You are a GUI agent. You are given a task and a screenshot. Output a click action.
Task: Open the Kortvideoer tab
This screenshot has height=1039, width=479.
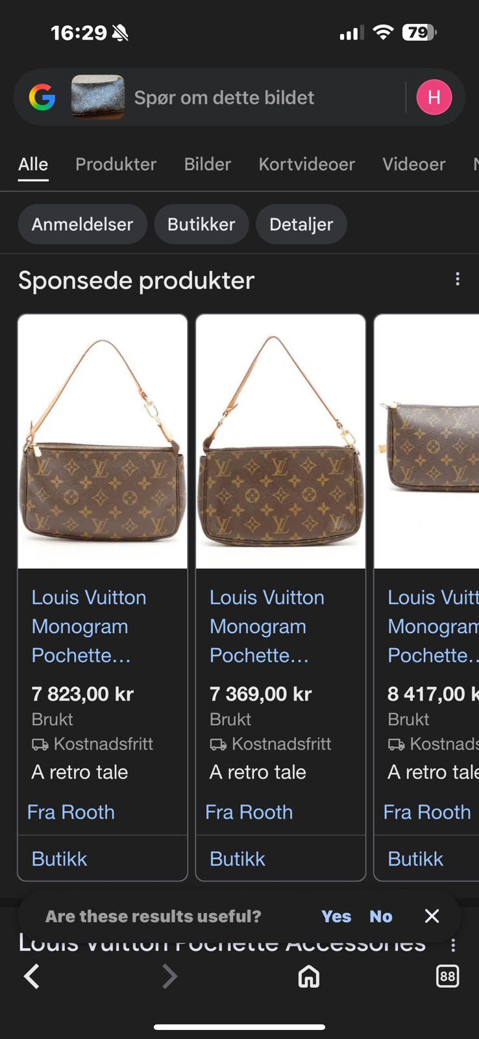tap(306, 164)
